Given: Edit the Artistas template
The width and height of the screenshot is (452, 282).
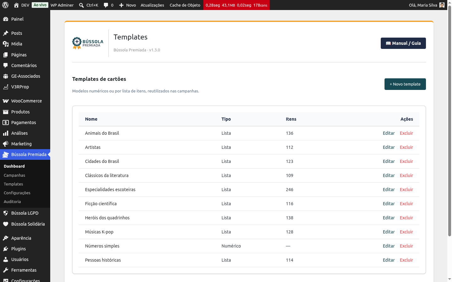Looking at the screenshot, I should [389, 147].
